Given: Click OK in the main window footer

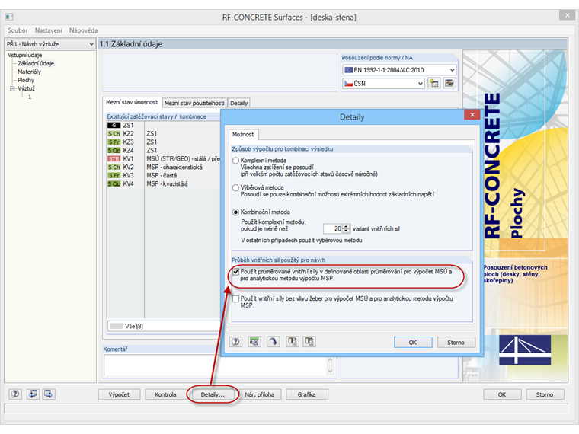Looking at the screenshot, I should click(x=502, y=394).
